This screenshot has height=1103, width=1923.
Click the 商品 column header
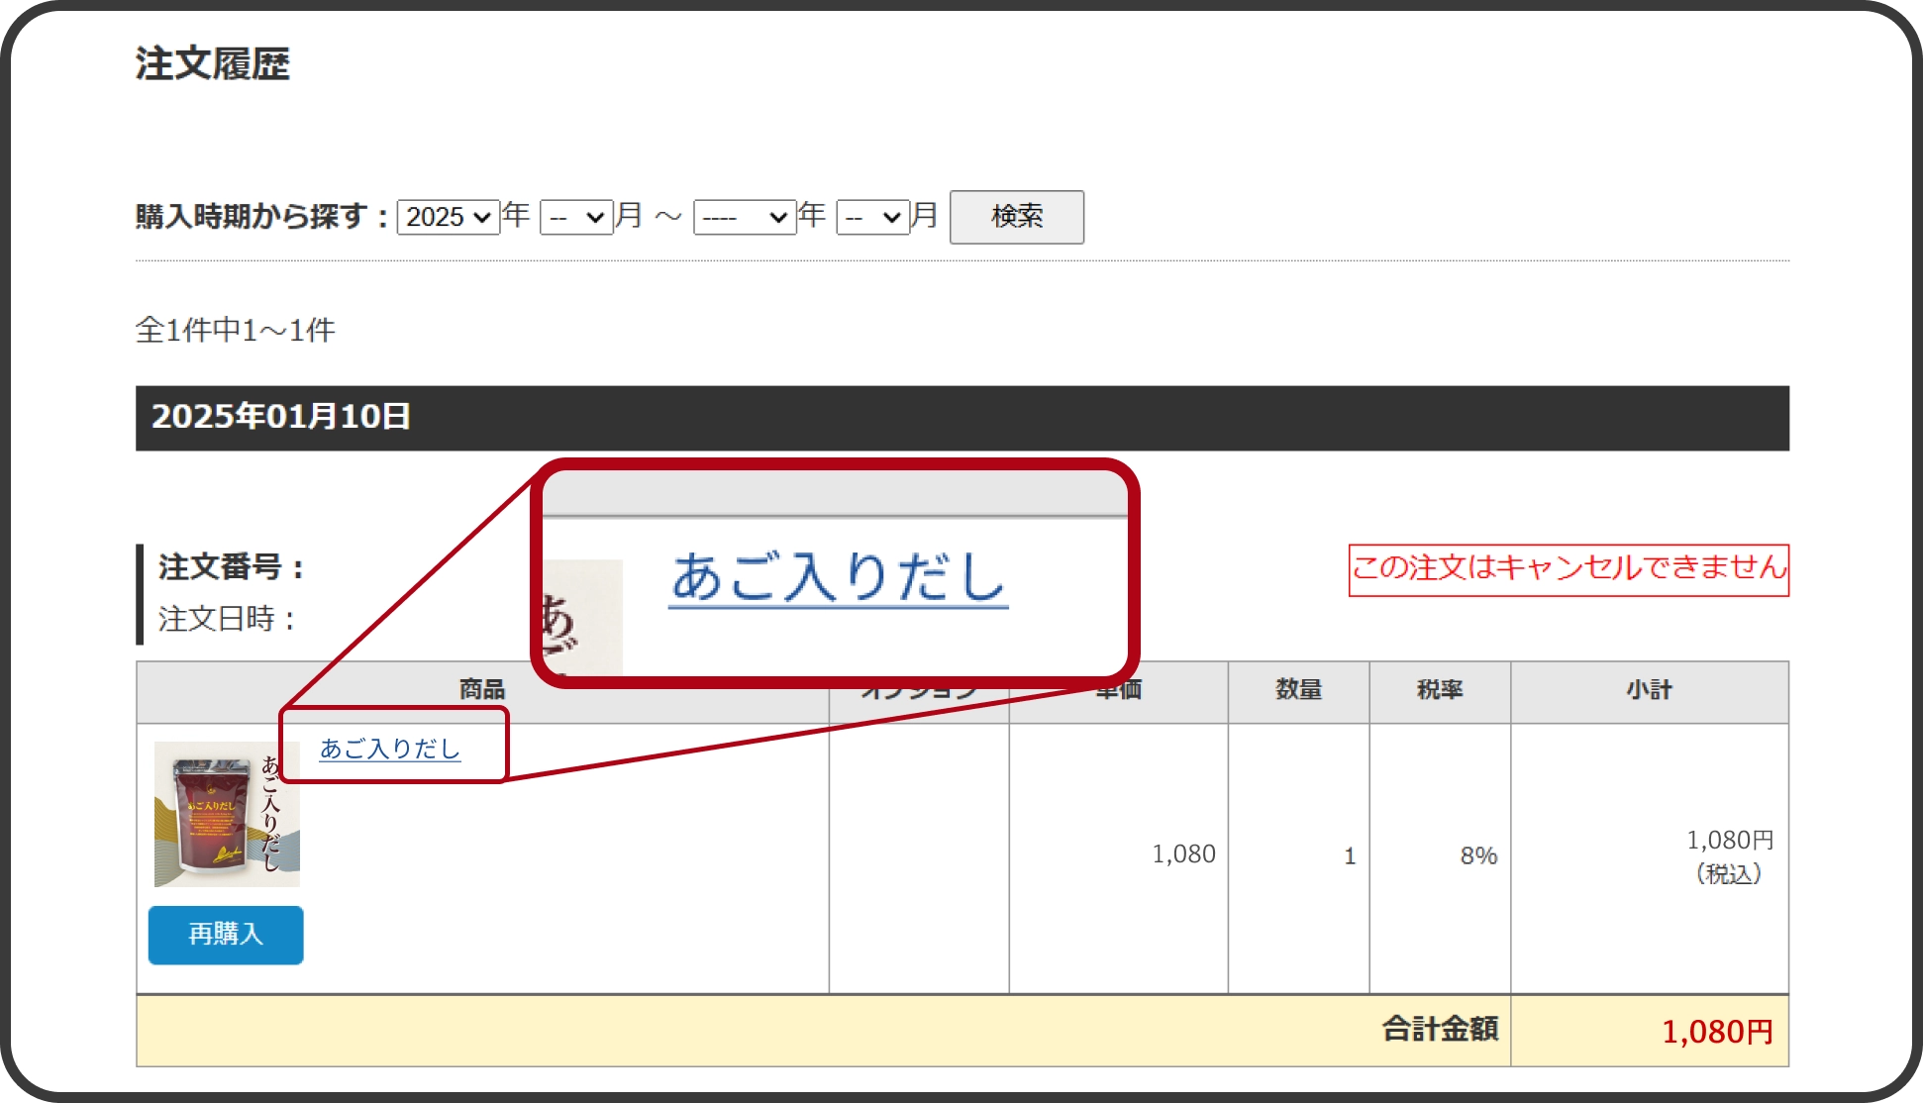(482, 690)
